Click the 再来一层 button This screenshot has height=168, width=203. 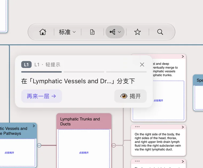point(42,96)
